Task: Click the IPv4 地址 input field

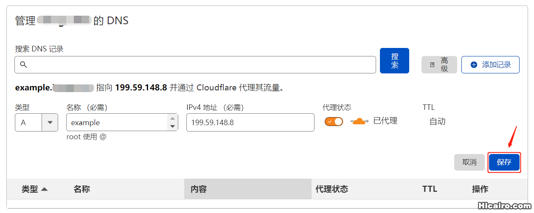Action: 250,123
